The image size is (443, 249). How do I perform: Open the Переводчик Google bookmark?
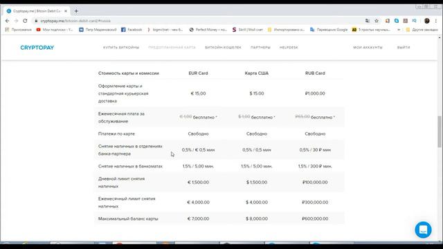pos(329,30)
